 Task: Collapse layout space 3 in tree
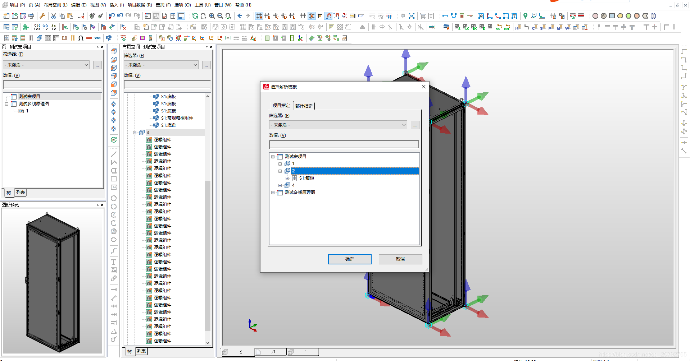click(x=135, y=133)
